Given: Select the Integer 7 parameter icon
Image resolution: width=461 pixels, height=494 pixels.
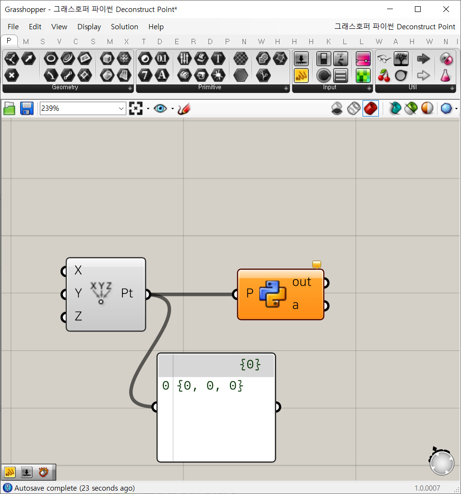Looking at the screenshot, I should tap(145, 75).
